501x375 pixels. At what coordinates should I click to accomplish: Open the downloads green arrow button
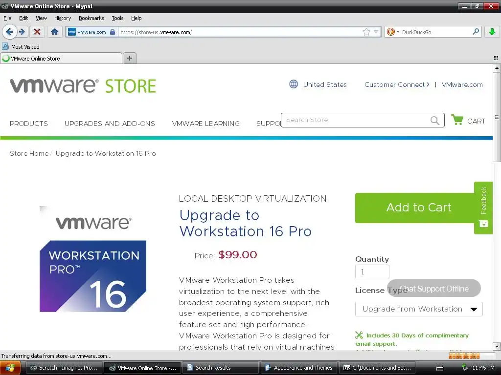pyautogui.click(x=492, y=32)
